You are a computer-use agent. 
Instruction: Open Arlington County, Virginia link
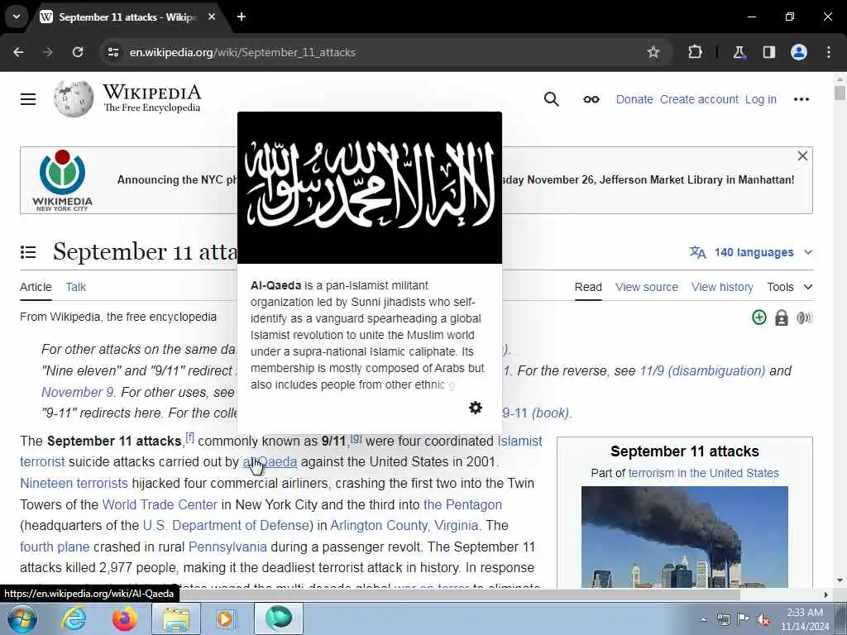(404, 525)
